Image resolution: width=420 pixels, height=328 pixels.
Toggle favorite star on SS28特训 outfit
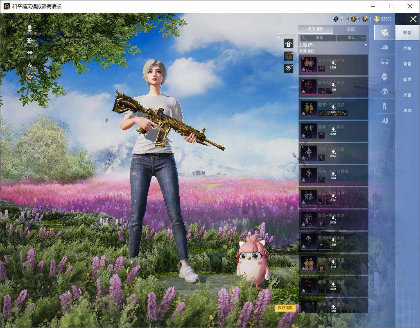[x=303, y=136]
